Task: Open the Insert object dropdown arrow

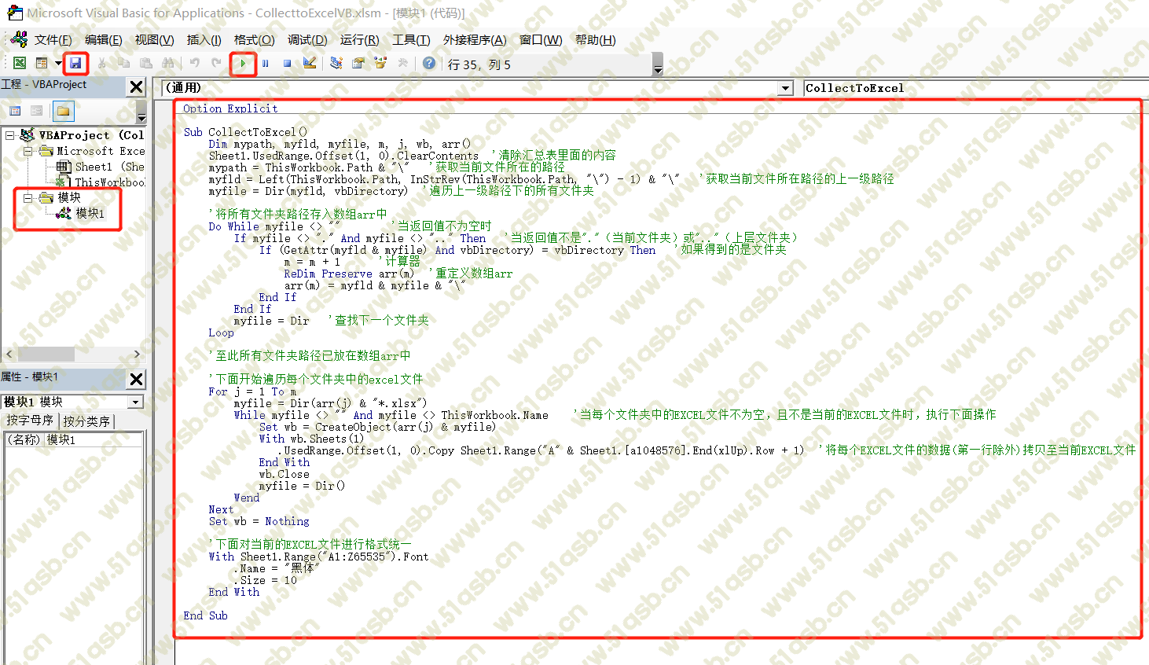Action: coord(58,63)
